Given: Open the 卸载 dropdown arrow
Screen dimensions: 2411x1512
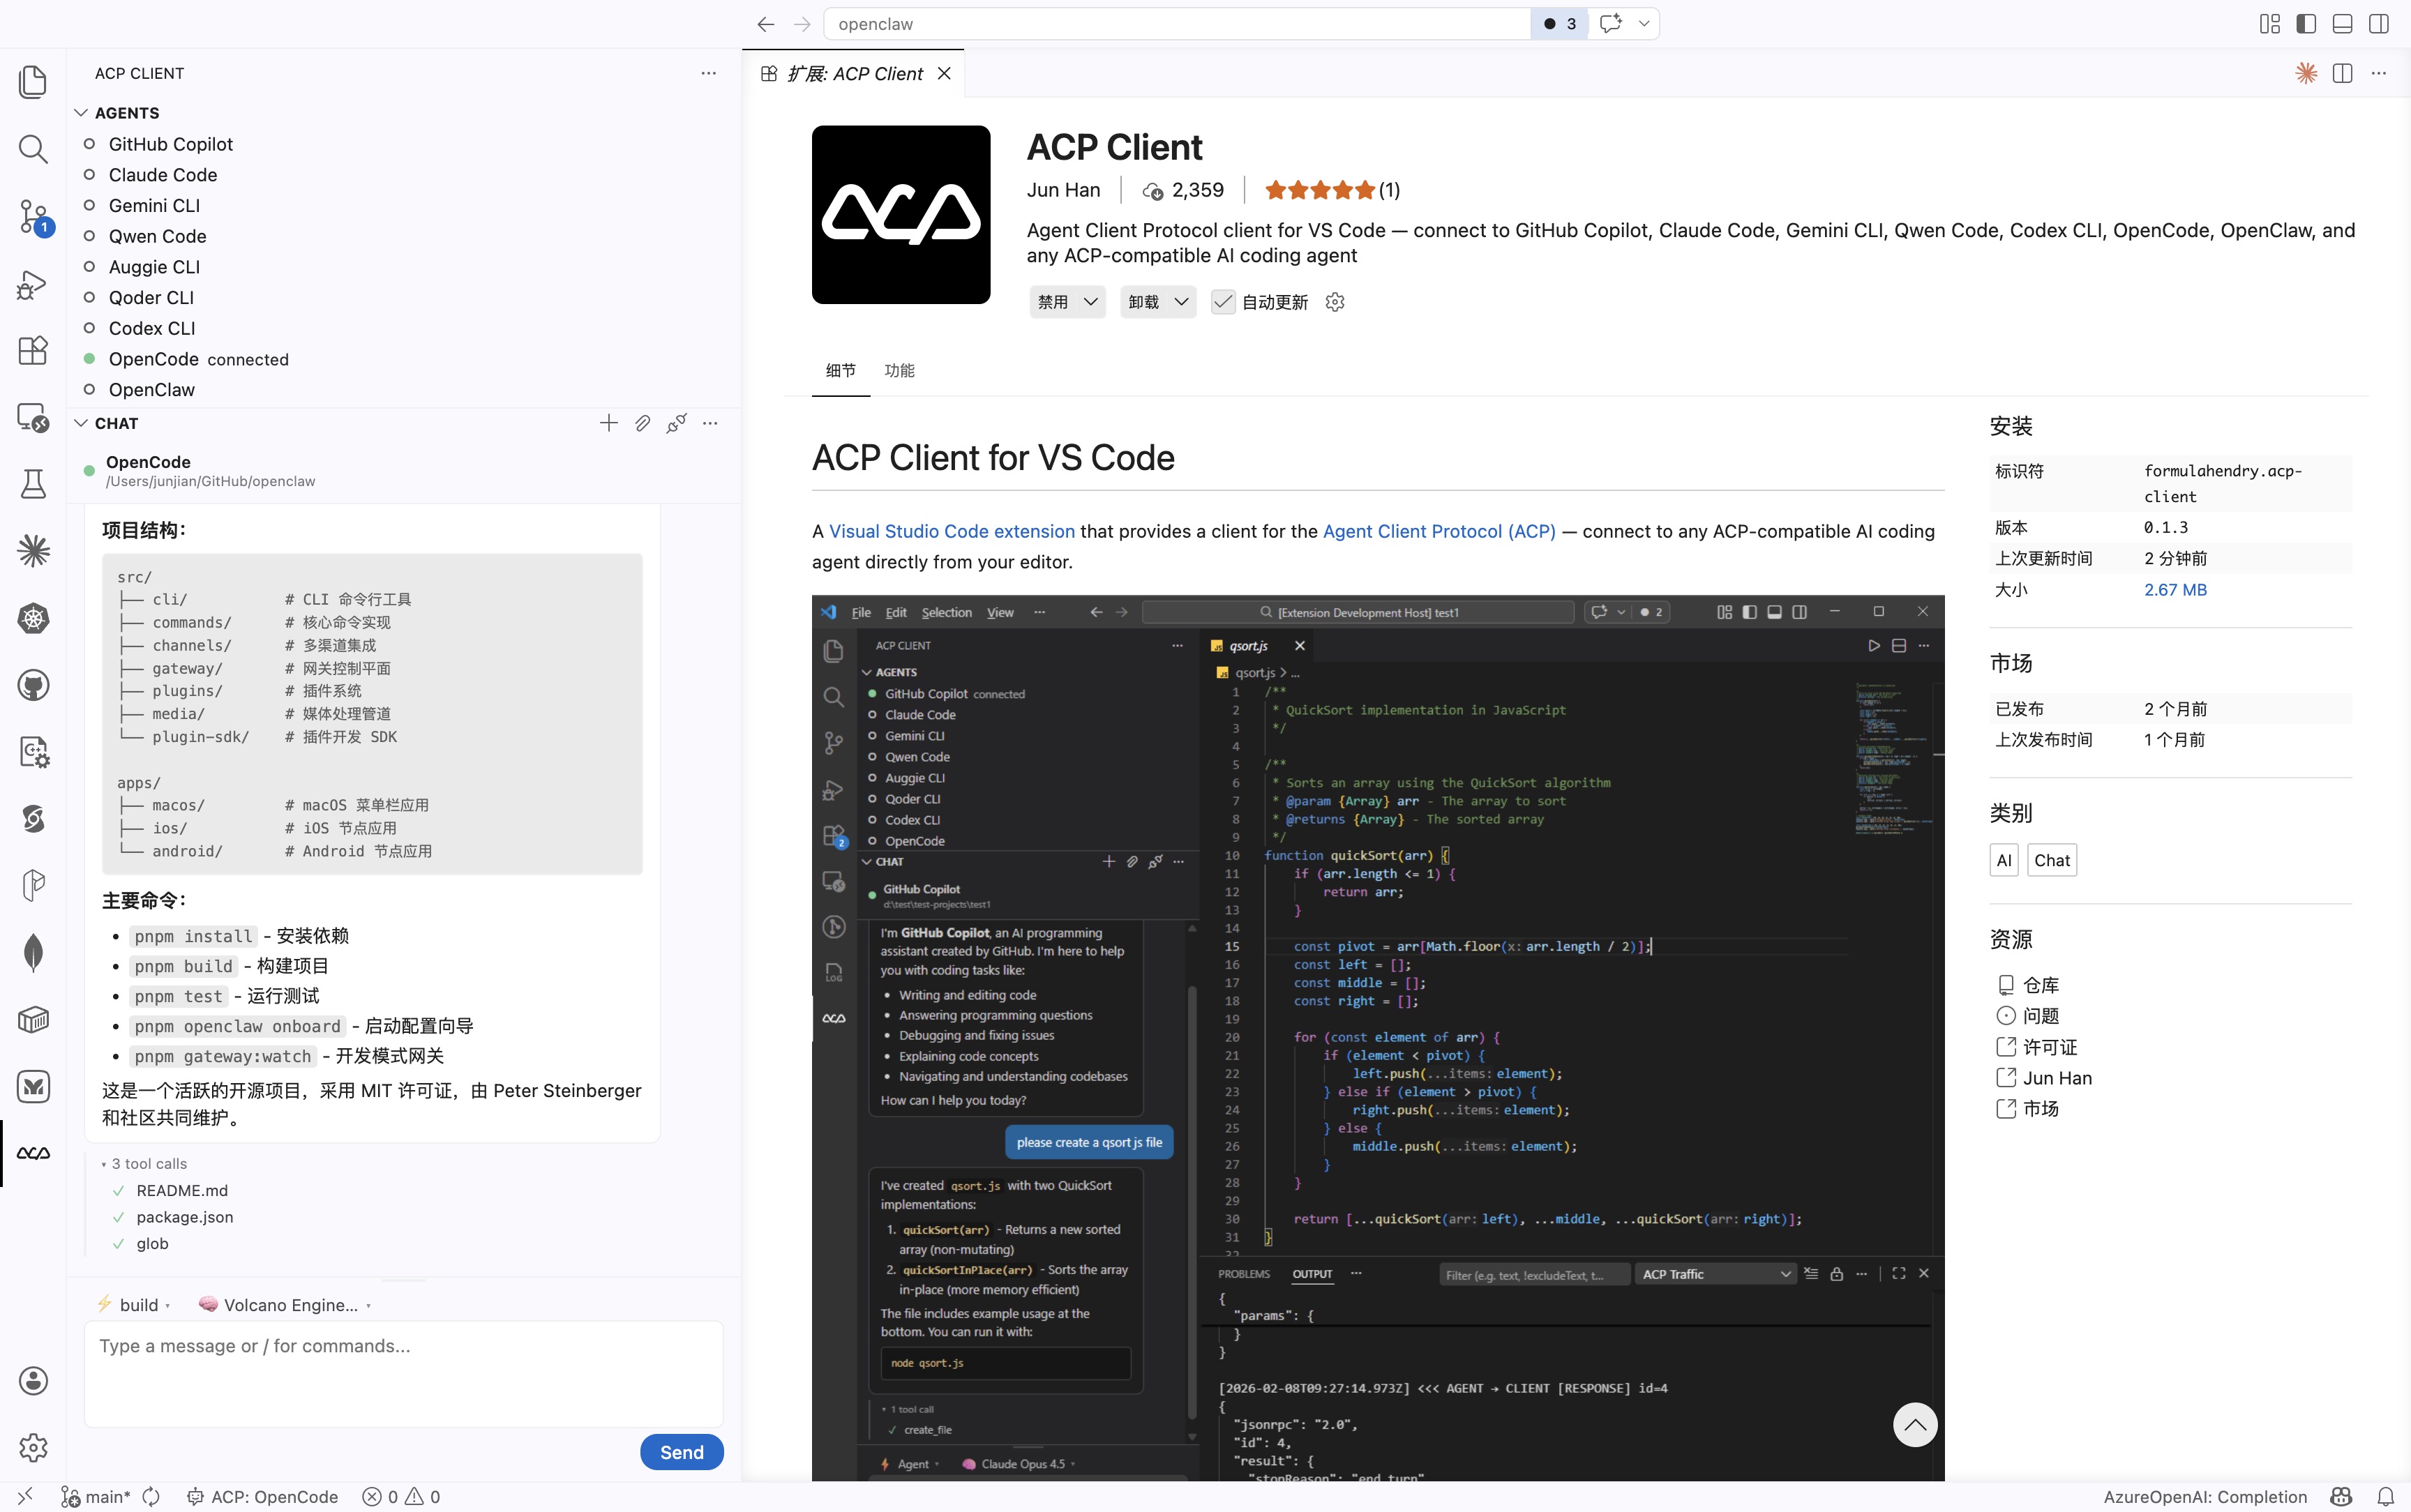Looking at the screenshot, I should tap(1181, 302).
